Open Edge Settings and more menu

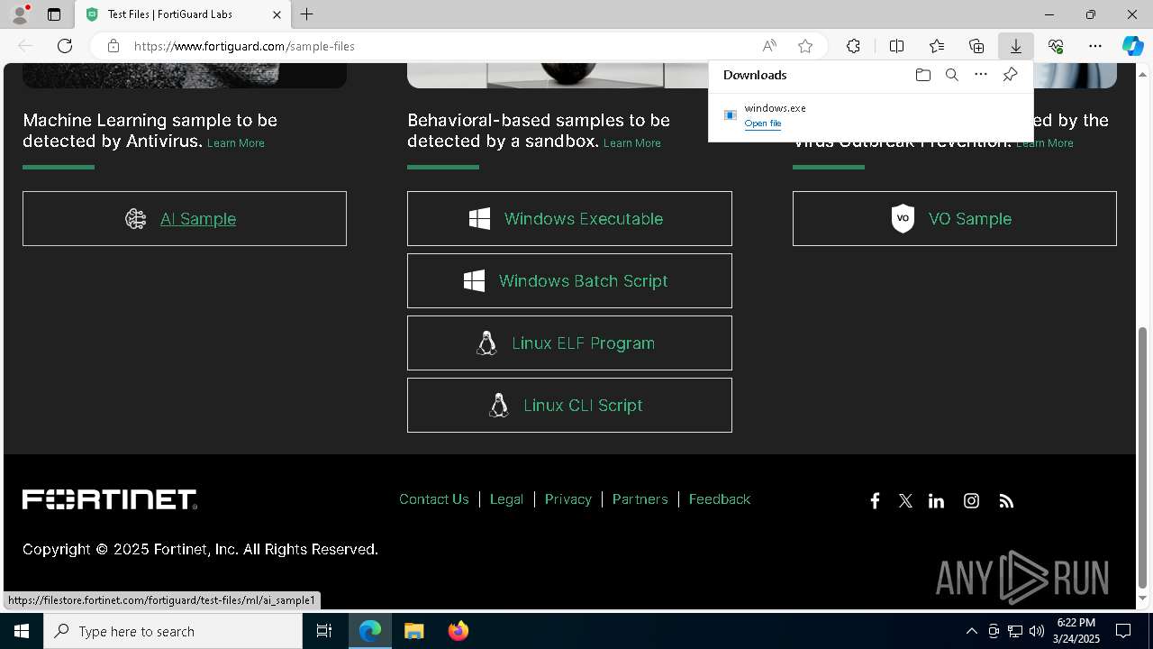1095,46
